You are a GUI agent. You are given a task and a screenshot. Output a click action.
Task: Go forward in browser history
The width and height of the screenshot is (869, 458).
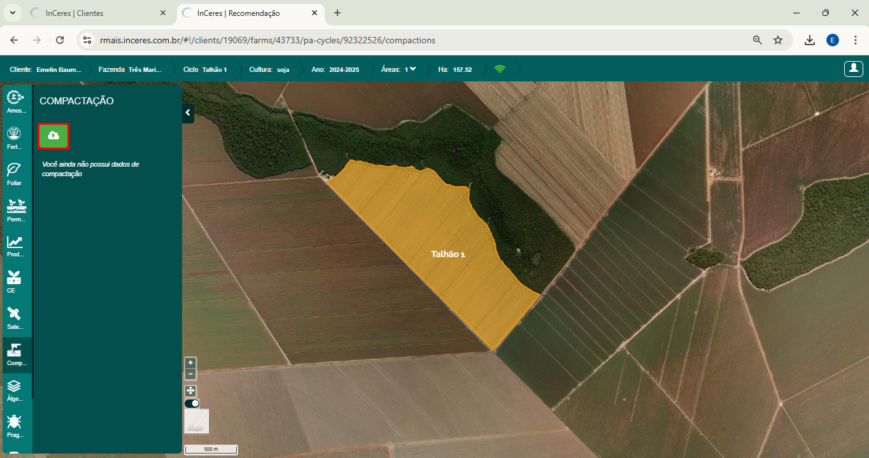click(x=37, y=40)
